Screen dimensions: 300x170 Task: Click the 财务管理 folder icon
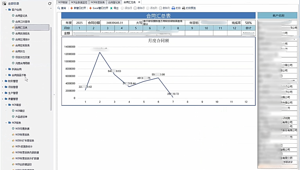tap(6, 81)
